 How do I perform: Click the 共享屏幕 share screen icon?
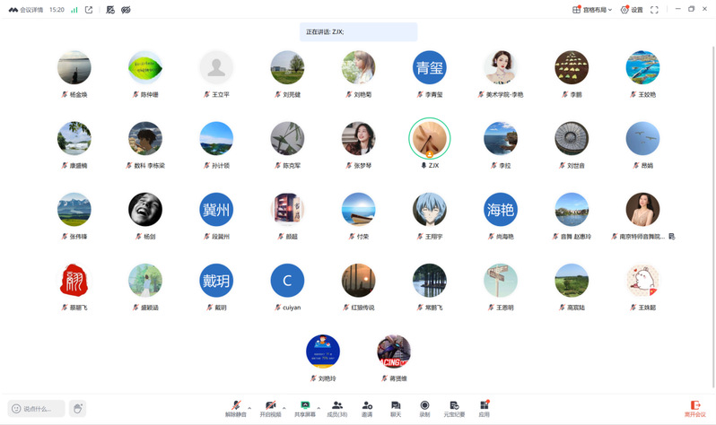(305, 408)
